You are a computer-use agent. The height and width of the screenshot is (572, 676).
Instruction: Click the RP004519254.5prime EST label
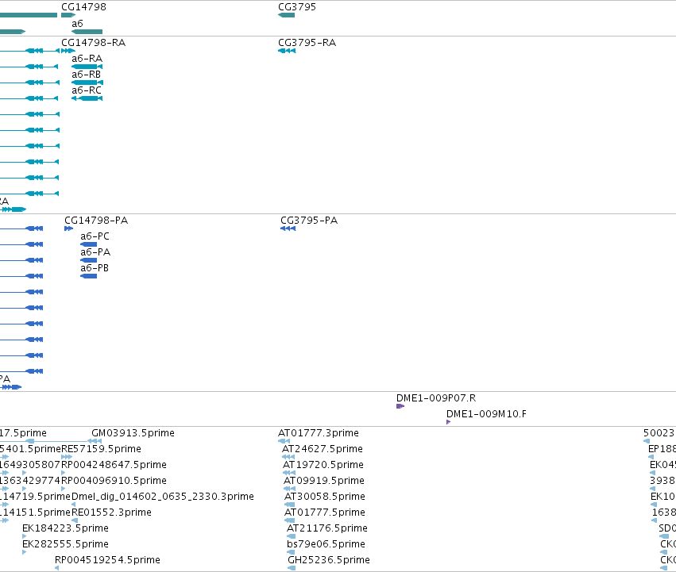107,560
